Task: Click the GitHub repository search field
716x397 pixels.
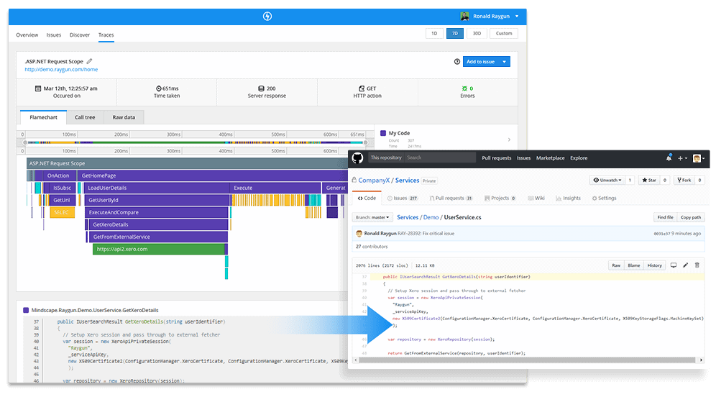Action: pyautogui.click(x=440, y=158)
